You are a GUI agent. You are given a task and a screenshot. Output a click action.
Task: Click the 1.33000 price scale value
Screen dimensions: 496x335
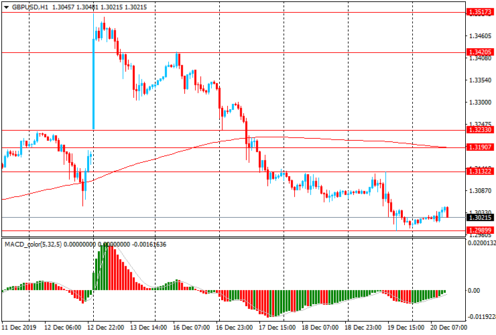coord(480,103)
